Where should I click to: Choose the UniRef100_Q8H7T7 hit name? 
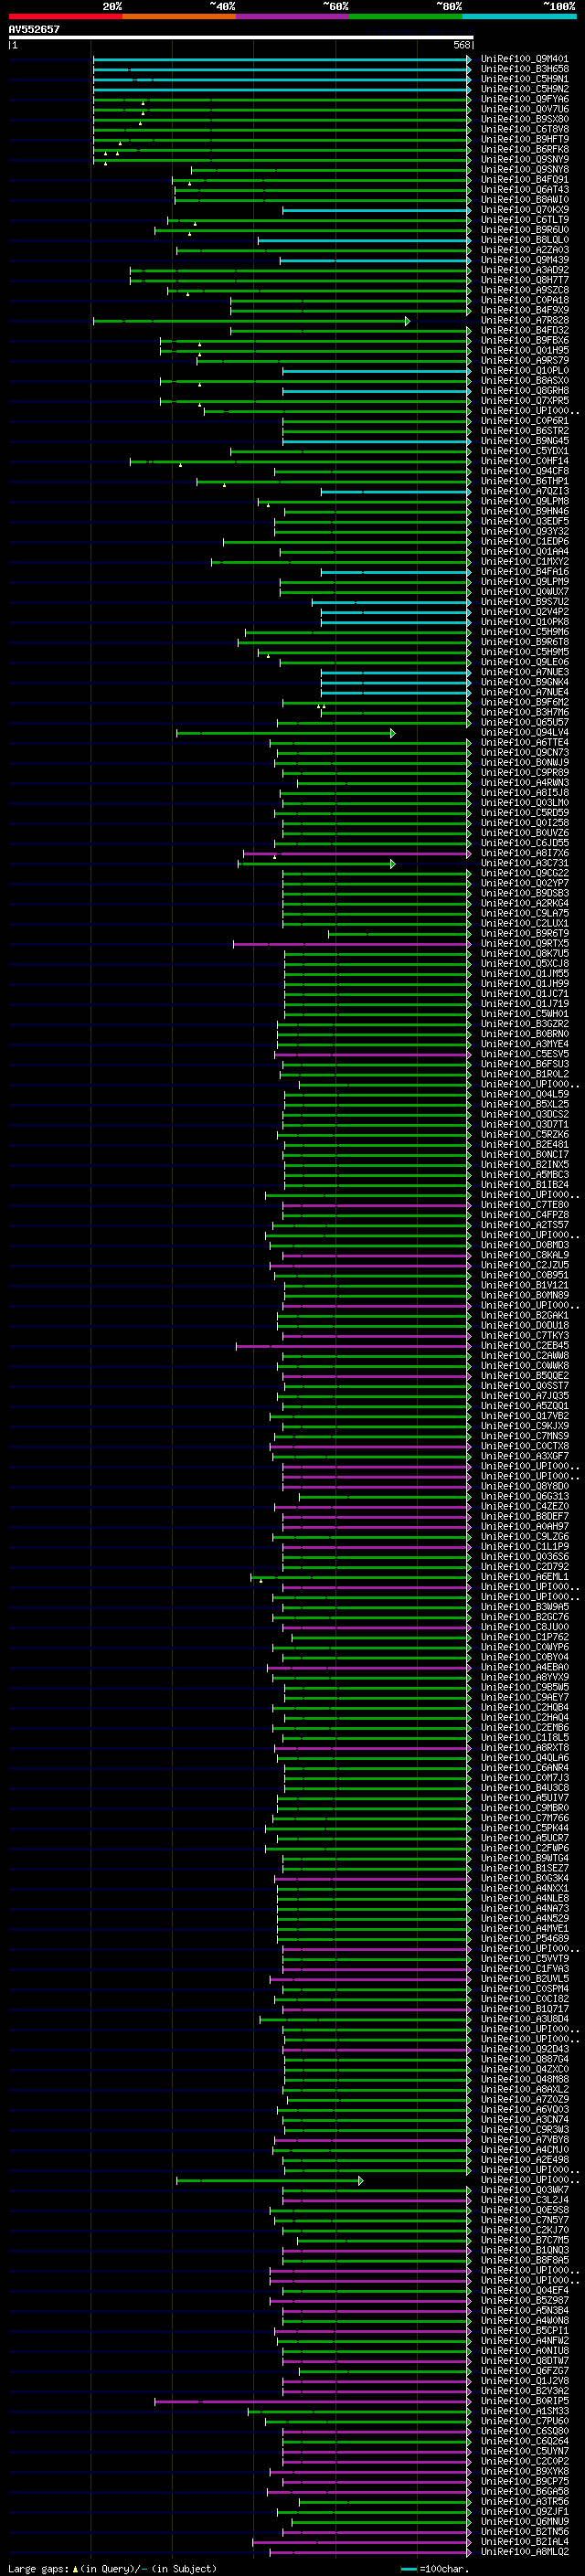[x=524, y=280]
